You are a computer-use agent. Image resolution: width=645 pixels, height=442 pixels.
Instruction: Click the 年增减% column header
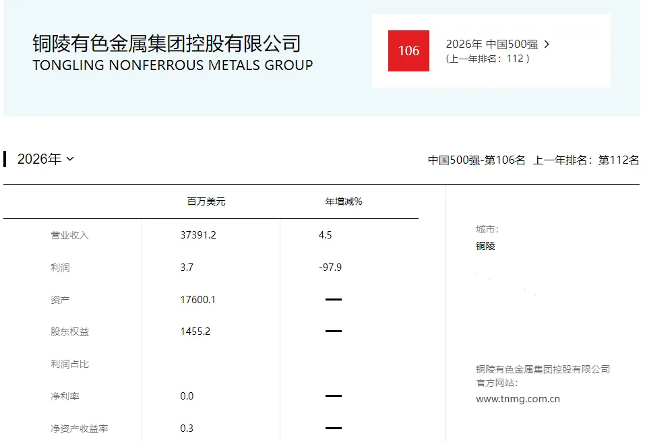click(344, 201)
